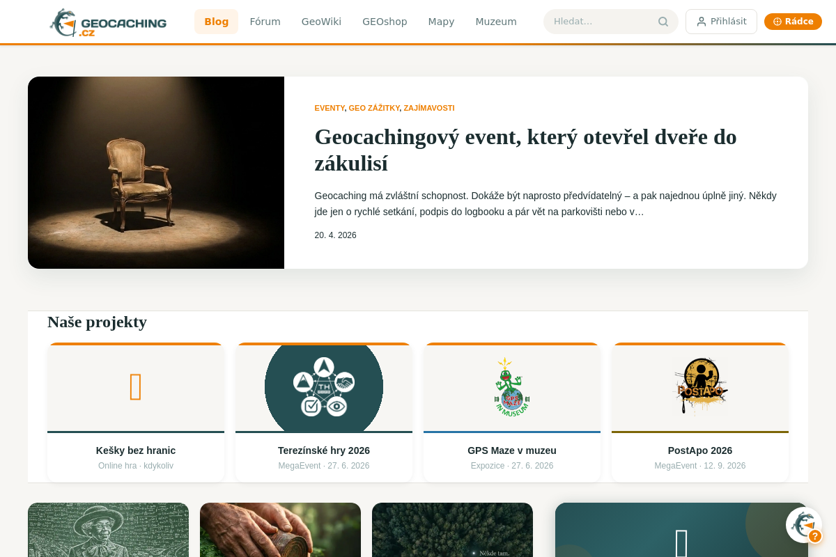The height and width of the screenshot is (557, 836).
Task: Click the user icon in Přihlásit
Action: point(701,22)
